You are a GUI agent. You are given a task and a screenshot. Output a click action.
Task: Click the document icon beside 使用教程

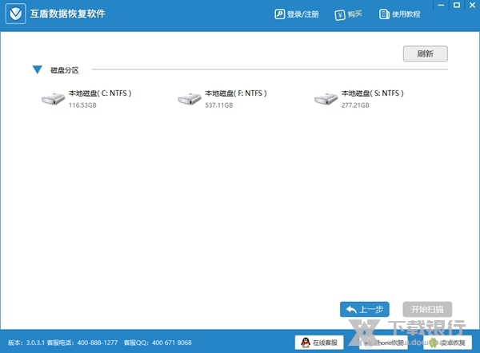click(384, 14)
